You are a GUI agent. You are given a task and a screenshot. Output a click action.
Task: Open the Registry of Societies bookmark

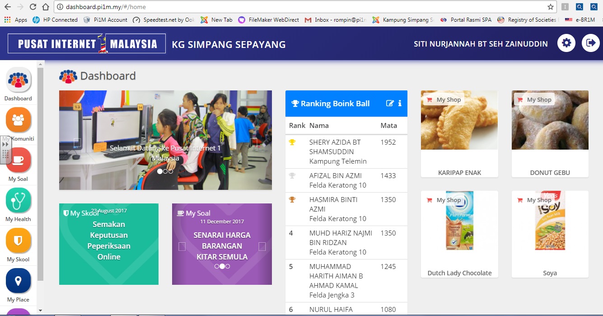click(x=528, y=20)
